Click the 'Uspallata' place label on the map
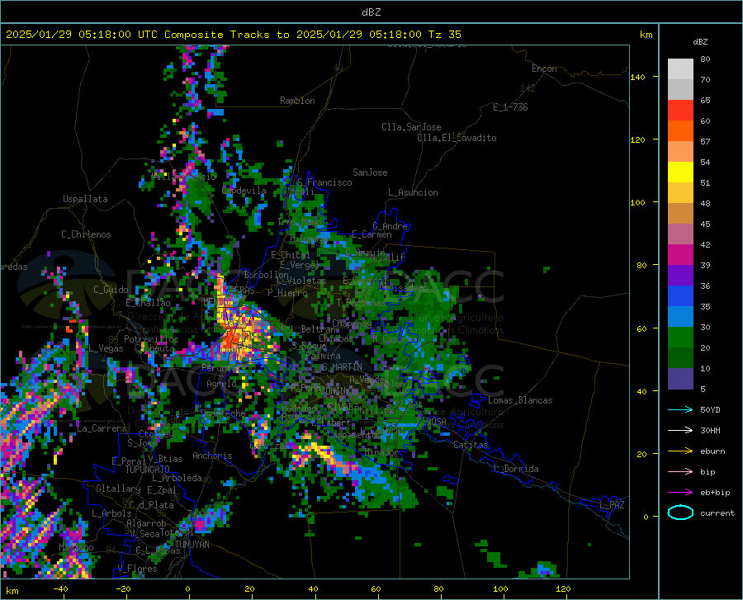This screenshot has height=600, width=743. click(x=85, y=199)
